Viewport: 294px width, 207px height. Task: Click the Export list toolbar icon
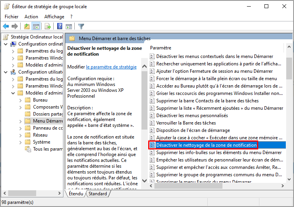point(48,26)
